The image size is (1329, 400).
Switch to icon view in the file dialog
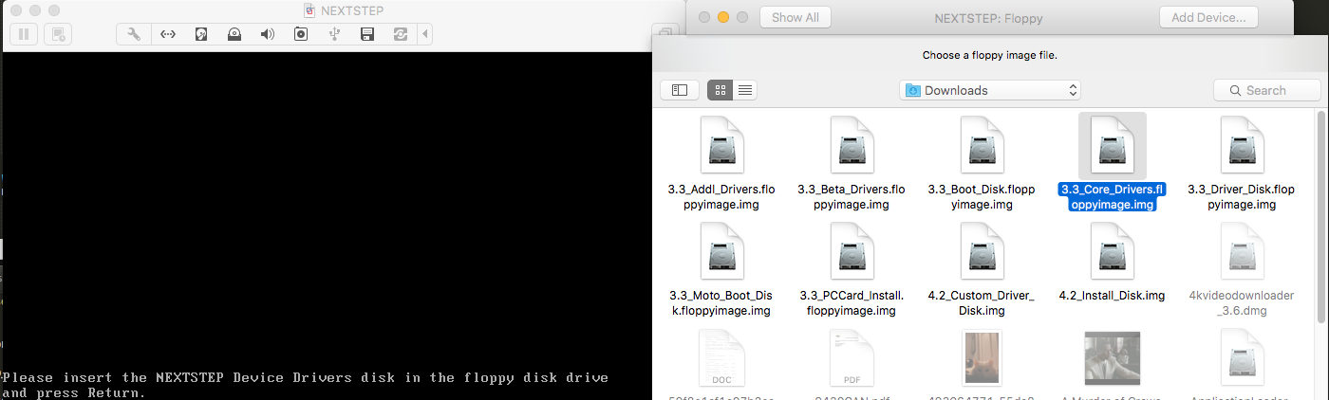720,90
